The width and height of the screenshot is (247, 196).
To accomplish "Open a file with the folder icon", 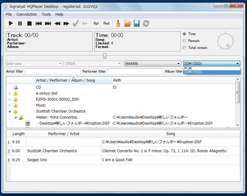I will [127, 24].
